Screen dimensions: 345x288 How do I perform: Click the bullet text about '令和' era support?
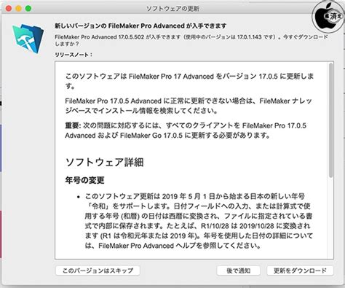(x=199, y=221)
